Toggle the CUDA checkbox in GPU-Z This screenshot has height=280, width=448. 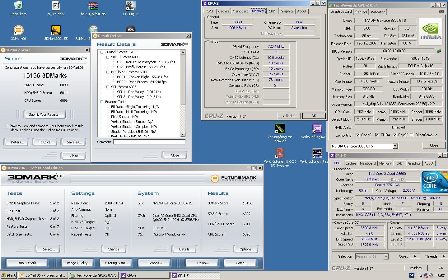377,135
